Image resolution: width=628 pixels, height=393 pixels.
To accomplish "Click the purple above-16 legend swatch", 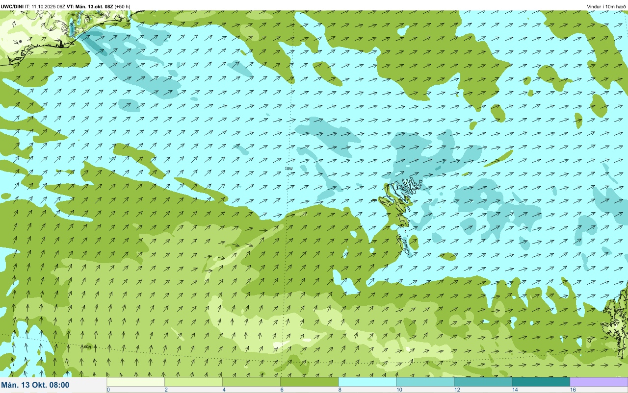I will coord(599,382).
